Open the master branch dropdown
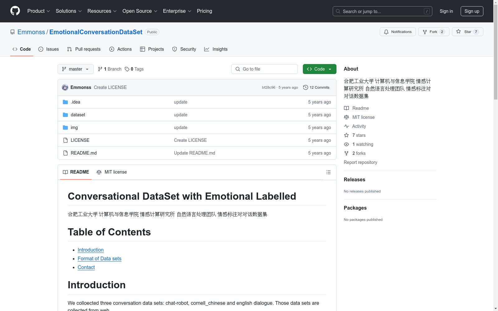This screenshot has height=311, width=498. (x=76, y=69)
